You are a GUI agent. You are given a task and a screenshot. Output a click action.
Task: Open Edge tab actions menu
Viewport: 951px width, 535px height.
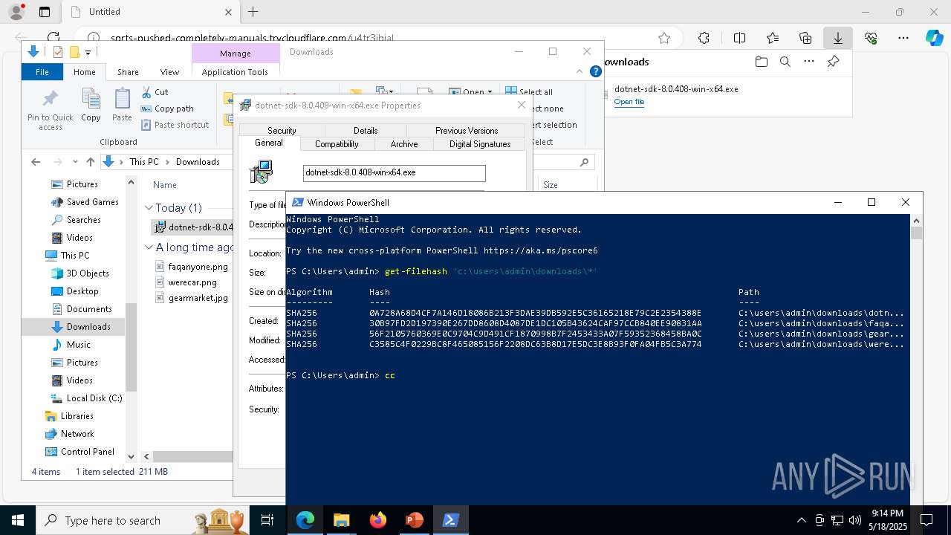coord(45,12)
